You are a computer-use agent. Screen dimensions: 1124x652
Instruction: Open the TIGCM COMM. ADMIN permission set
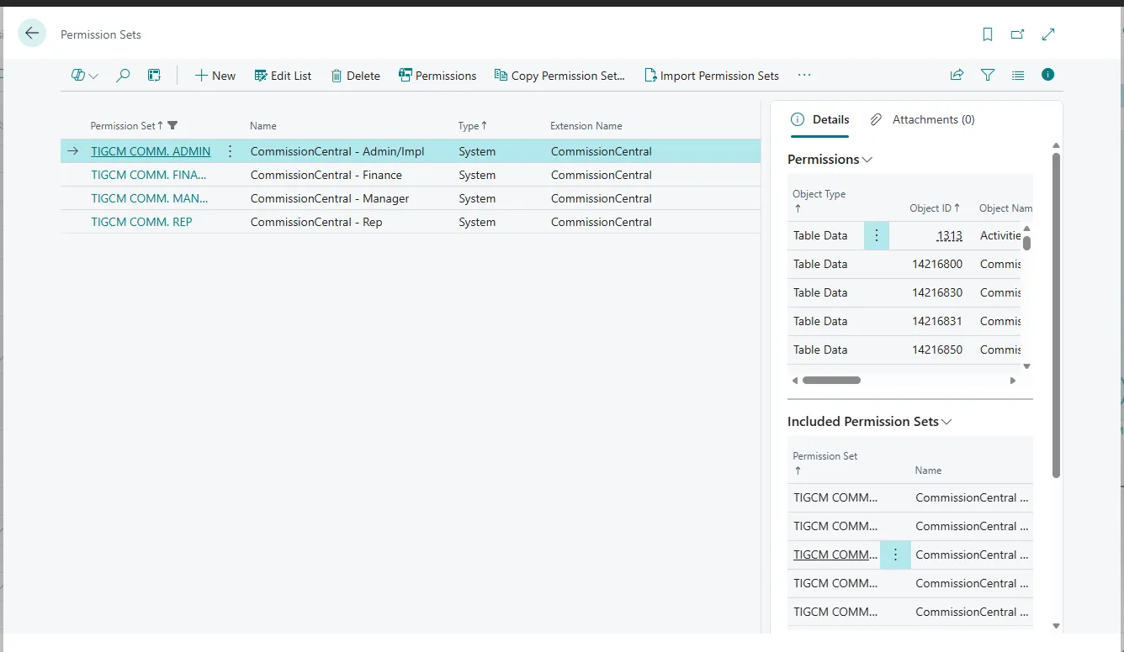pyautogui.click(x=151, y=151)
